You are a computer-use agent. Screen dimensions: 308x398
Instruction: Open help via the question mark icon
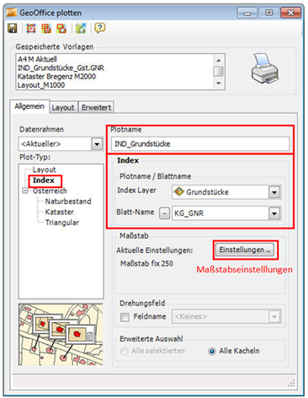tap(100, 28)
